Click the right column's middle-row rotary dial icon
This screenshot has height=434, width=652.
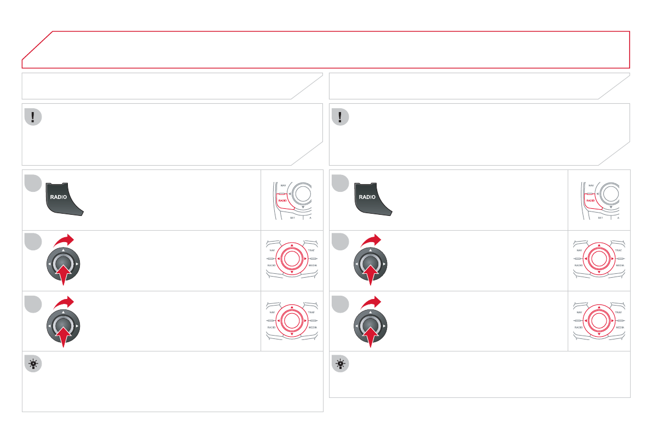(370, 263)
